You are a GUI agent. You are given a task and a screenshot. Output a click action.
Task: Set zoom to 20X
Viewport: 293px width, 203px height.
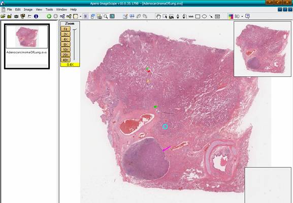click(x=66, y=55)
